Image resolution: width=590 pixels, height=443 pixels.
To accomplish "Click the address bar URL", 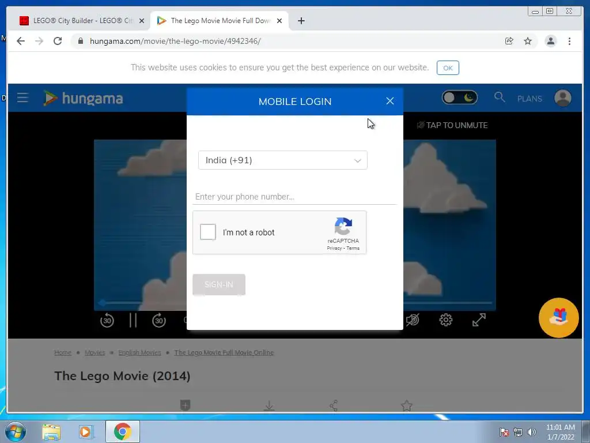I will click(175, 41).
